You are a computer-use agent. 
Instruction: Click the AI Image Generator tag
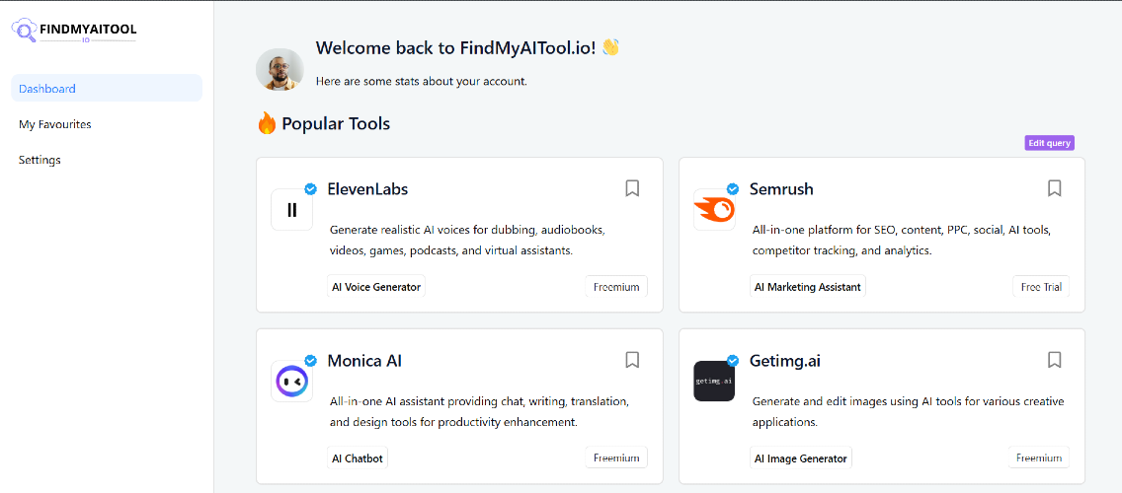801,458
